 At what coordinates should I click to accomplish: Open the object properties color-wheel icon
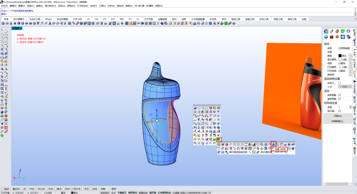coord(326,31)
